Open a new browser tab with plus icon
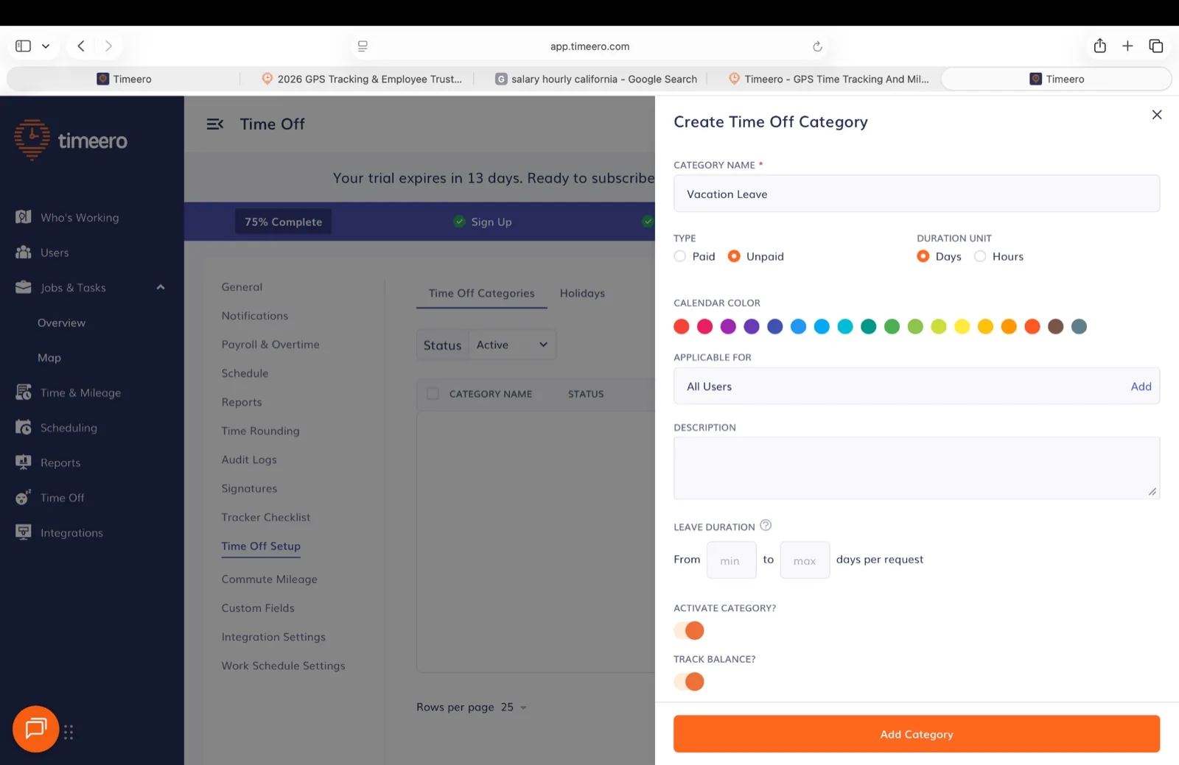This screenshot has height=765, width=1179. (1127, 46)
